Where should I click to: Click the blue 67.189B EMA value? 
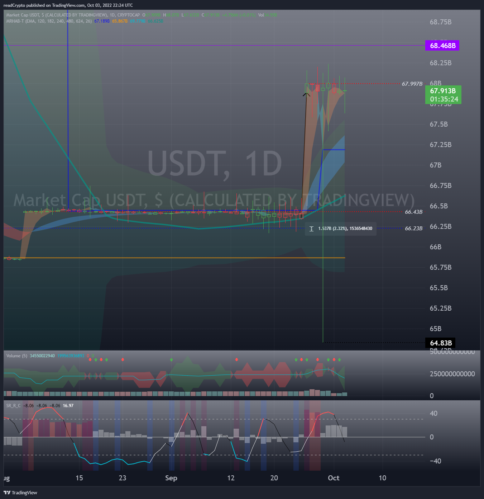[102, 21]
